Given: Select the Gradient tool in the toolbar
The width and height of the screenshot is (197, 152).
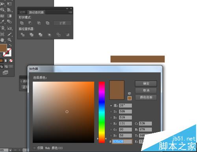Looking at the screenshot, I should pos(9,16).
